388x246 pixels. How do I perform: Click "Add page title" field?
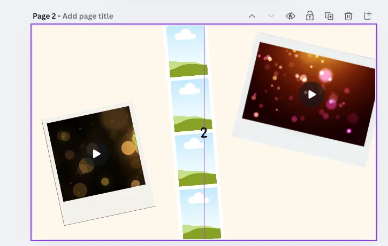pos(88,16)
